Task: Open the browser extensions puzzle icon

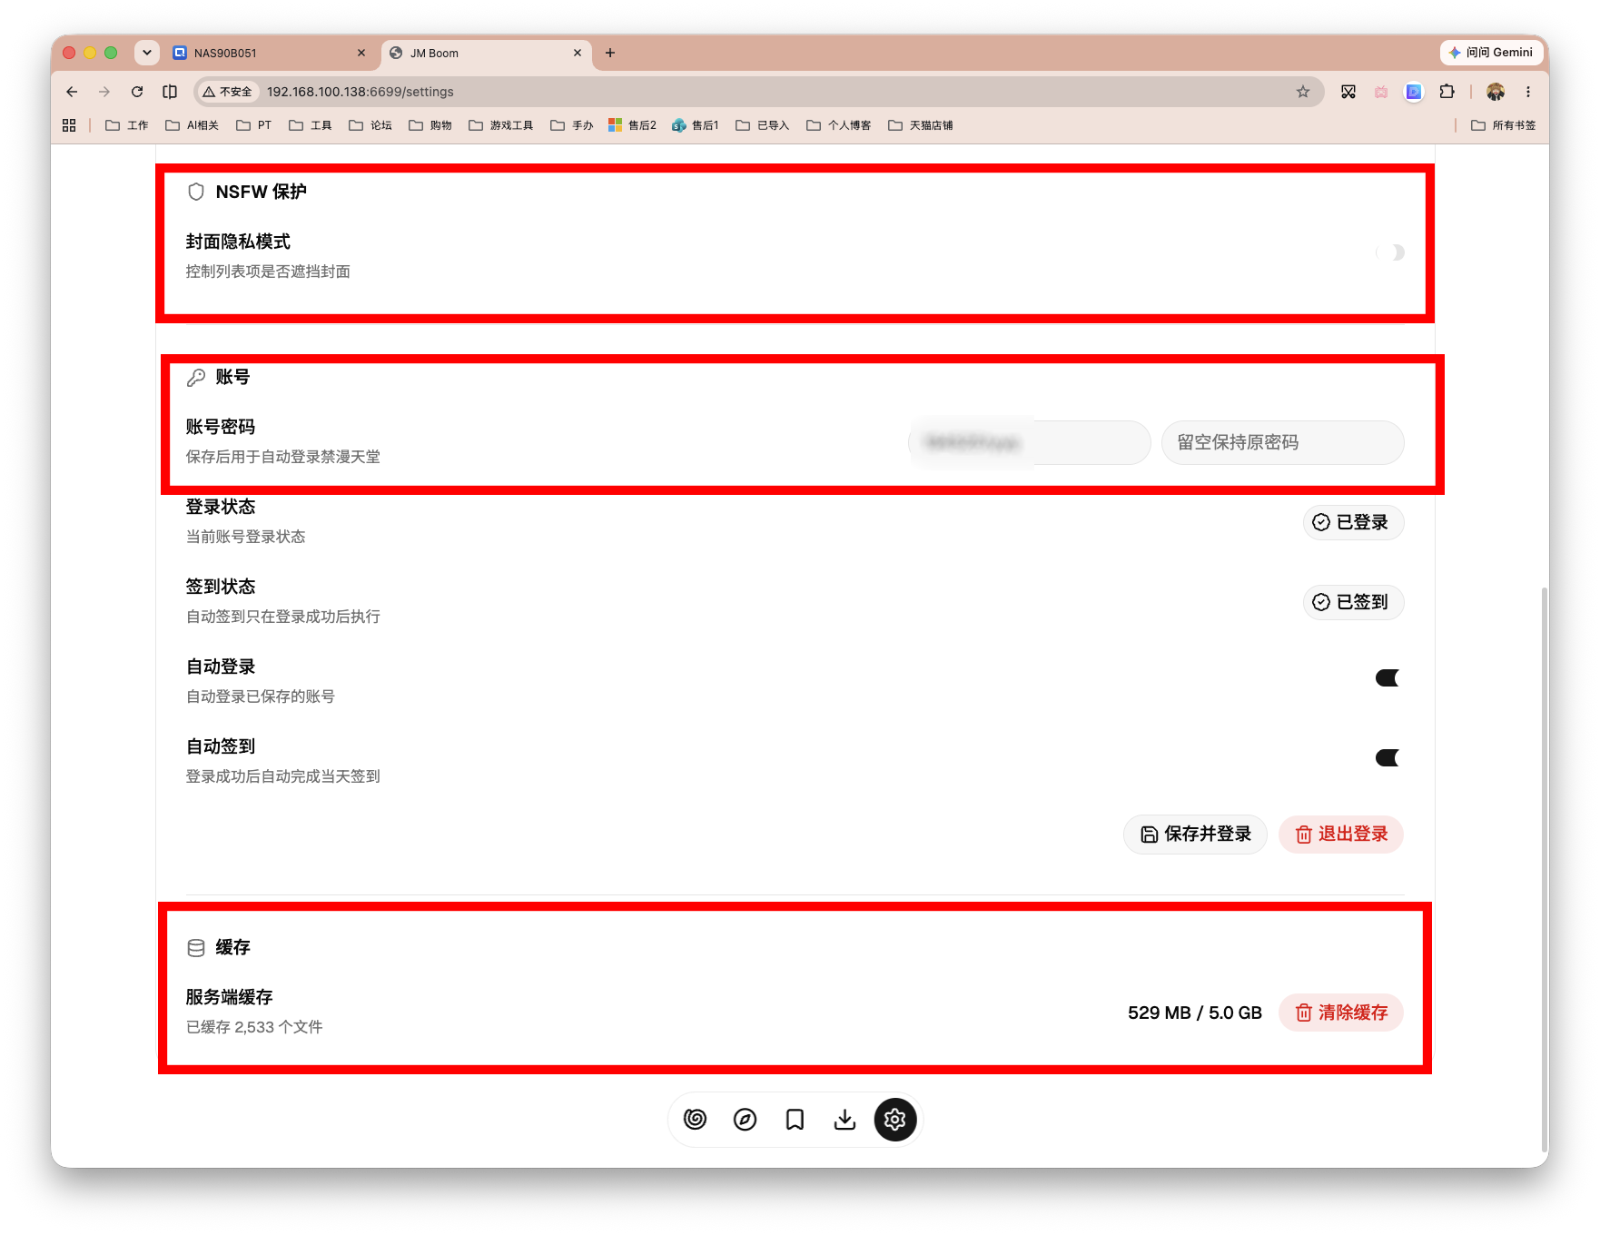Action: click(1447, 92)
